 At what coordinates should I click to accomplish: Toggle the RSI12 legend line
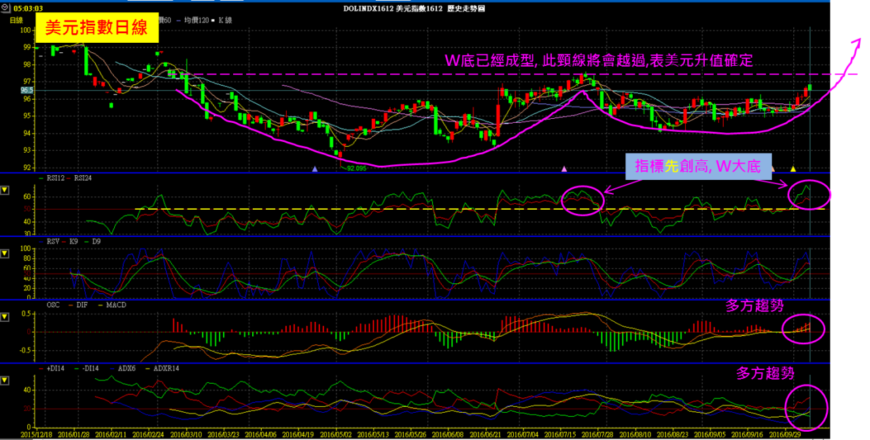(56, 179)
